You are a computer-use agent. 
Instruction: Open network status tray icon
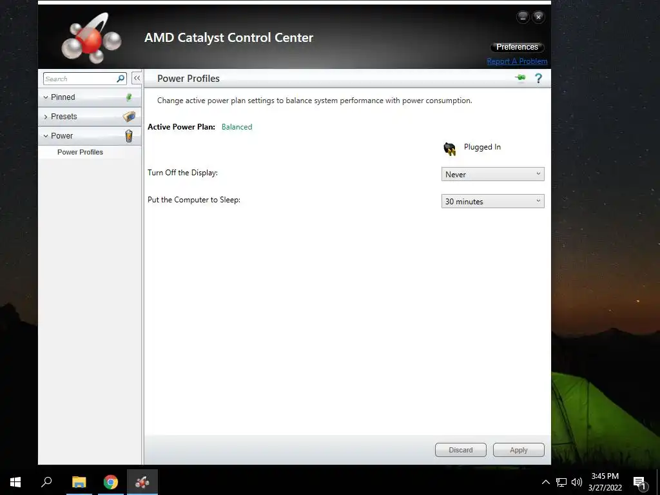point(561,482)
